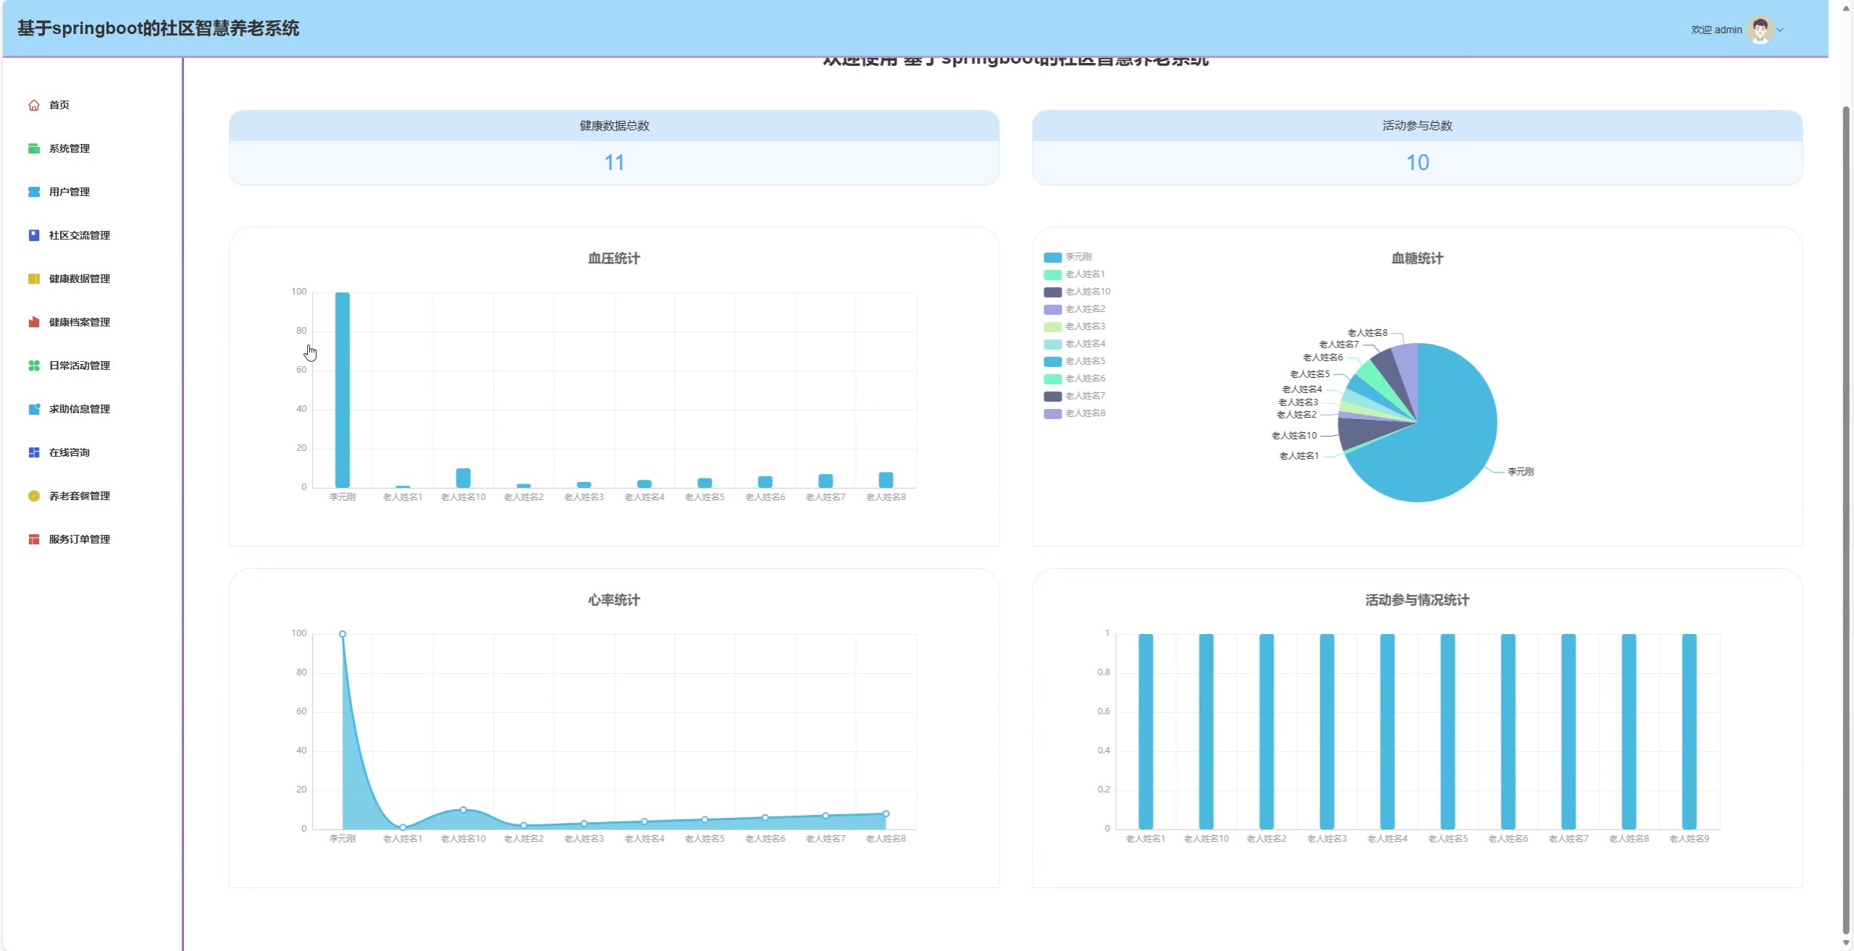Click the 活动参与总数 count 10
Viewport: 1854px width, 951px height.
1417,163
